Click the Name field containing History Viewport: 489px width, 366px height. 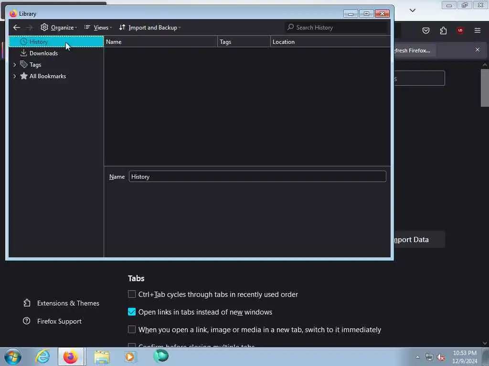click(x=257, y=176)
